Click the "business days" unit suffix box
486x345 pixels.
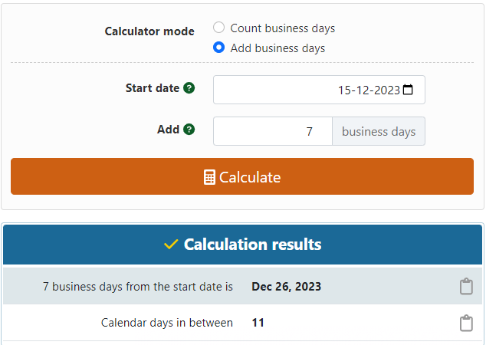click(x=379, y=131)
